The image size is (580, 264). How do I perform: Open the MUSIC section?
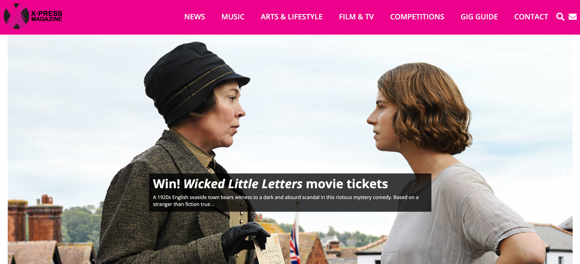pos(233,17)
